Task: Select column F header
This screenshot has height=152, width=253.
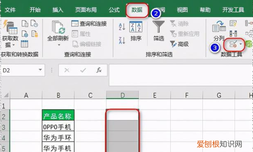Action: click(x=186, y=95)
